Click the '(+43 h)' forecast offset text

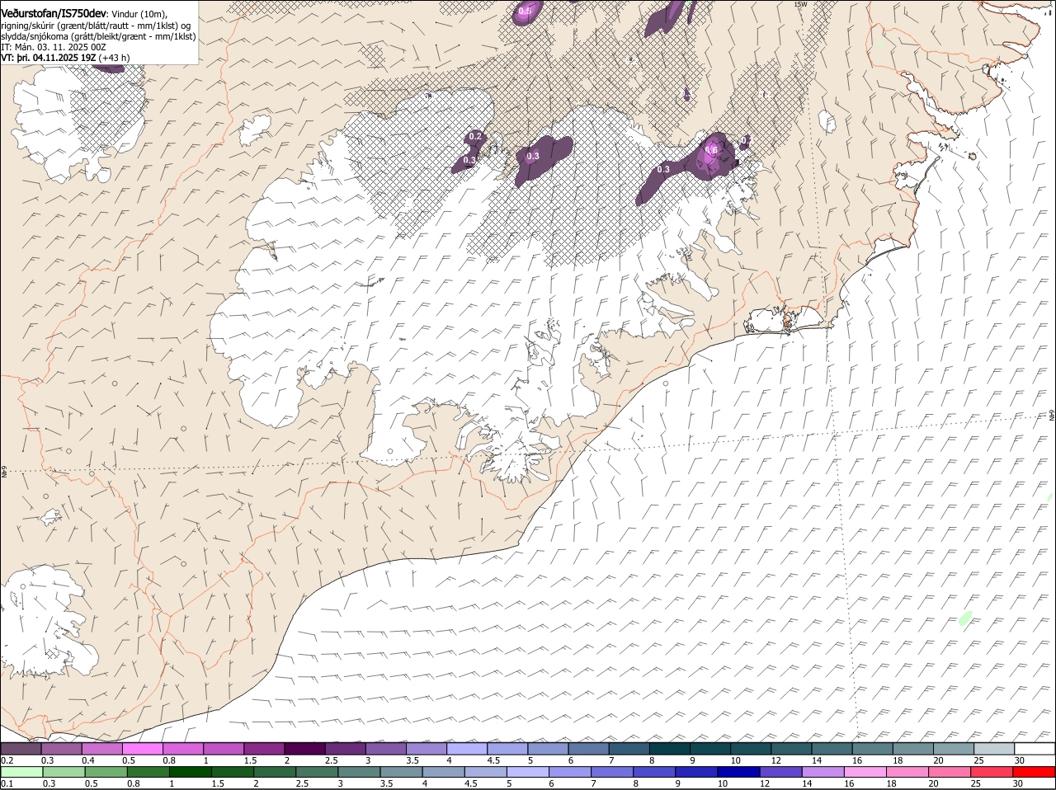pyautogui.click(x=115, y=58)
